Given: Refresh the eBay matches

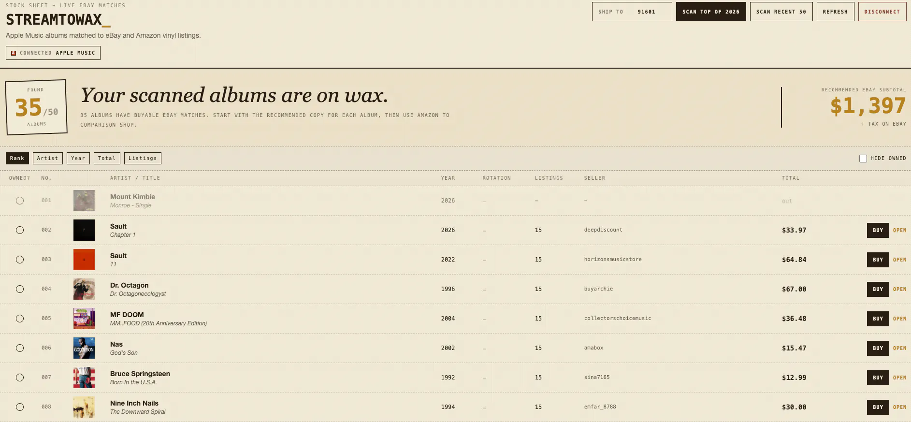Looking at the screenshot, I should pos(836,12).
